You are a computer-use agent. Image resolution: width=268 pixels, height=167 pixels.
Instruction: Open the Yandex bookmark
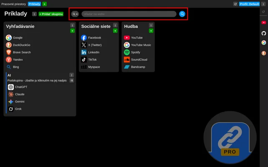coord(14,60)
